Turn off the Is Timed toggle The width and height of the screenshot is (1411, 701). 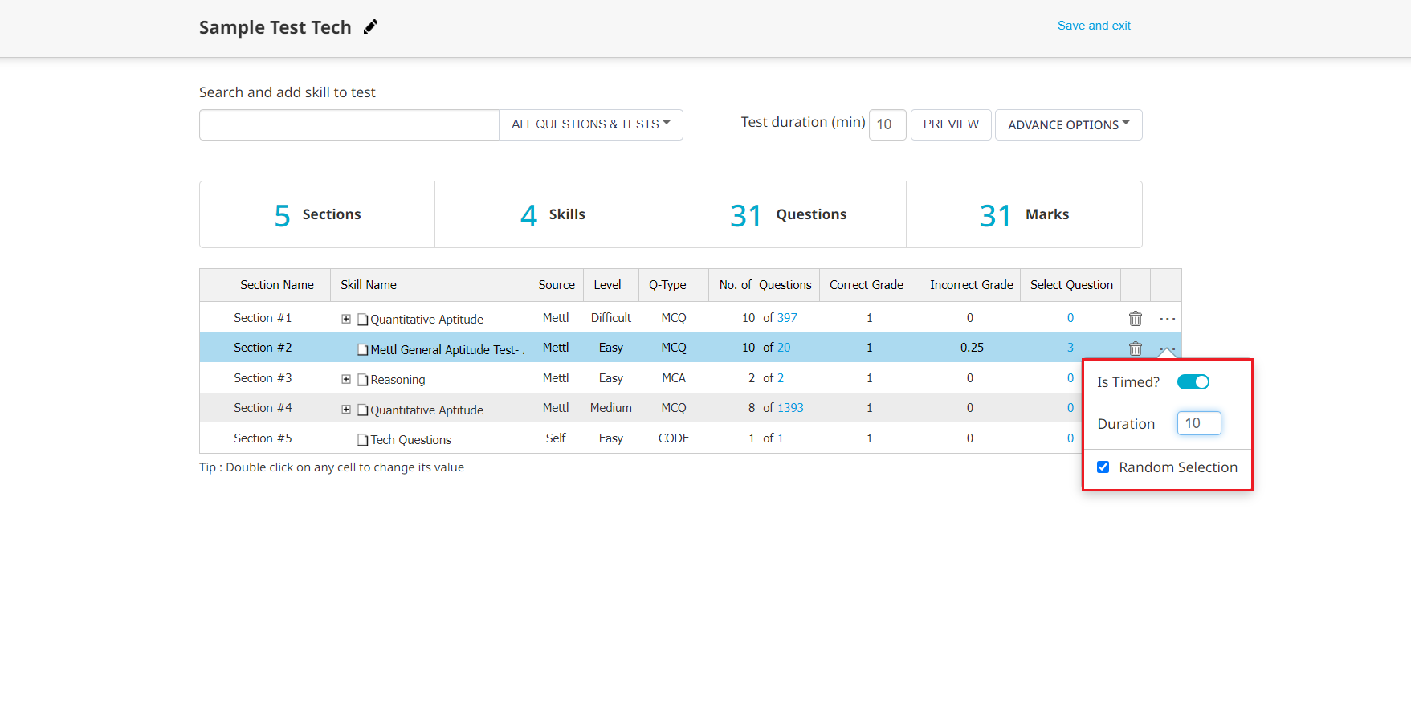[1193, 382]
